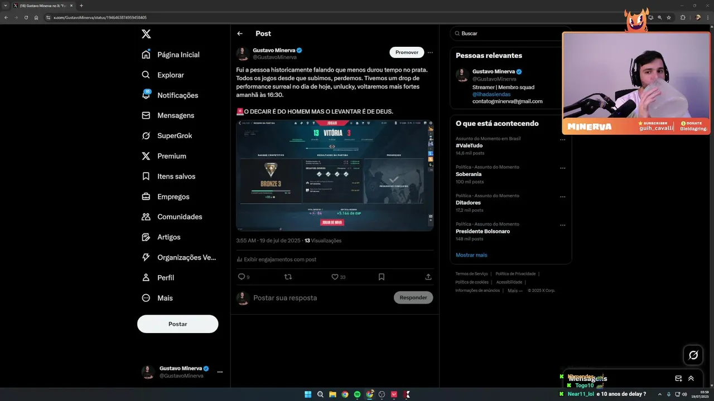The image size is (714, 401).
Task: Open the Organizações lightning icon
Action: click(x=146, y=257)
